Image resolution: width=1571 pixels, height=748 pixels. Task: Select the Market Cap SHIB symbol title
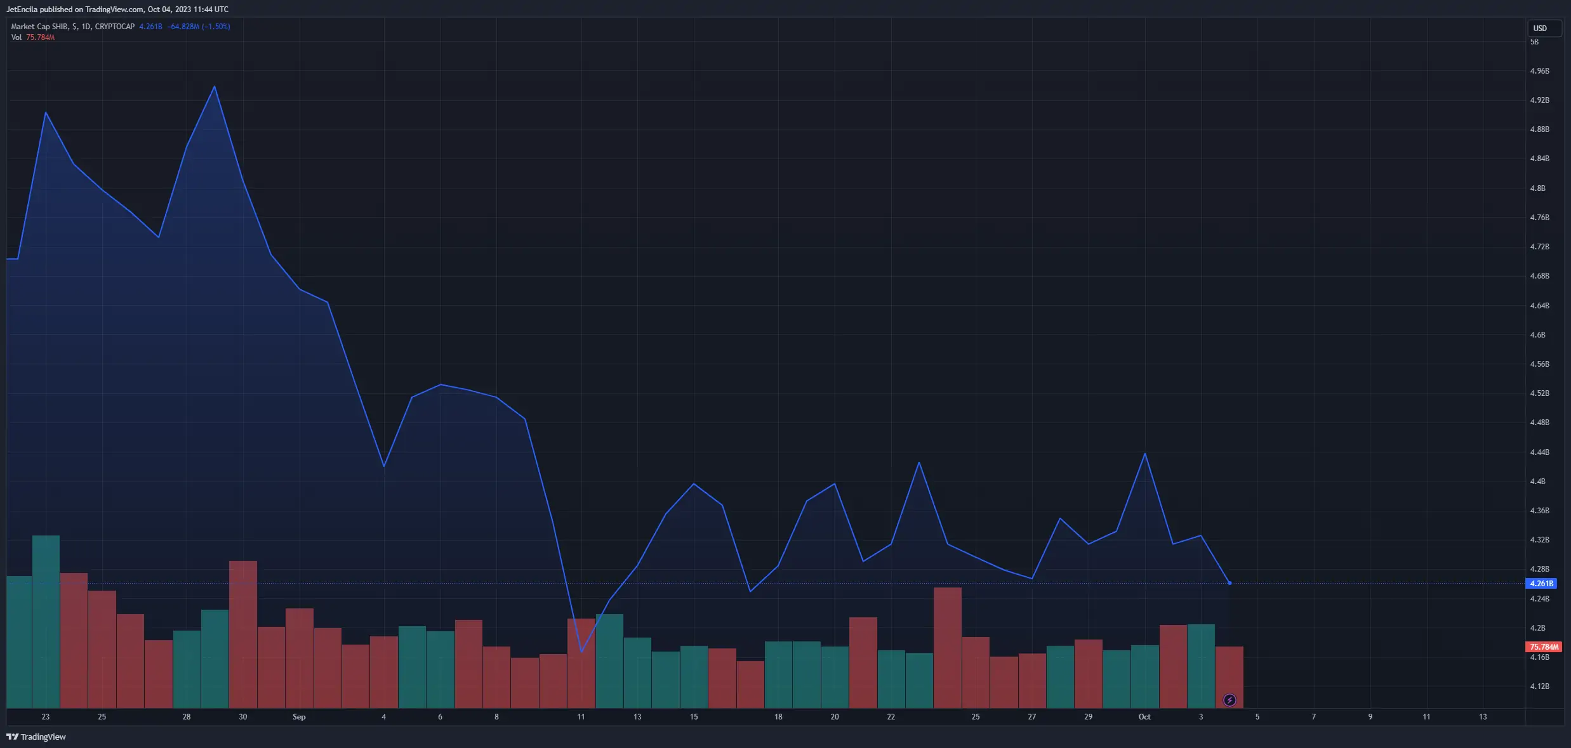coord(40,27)
